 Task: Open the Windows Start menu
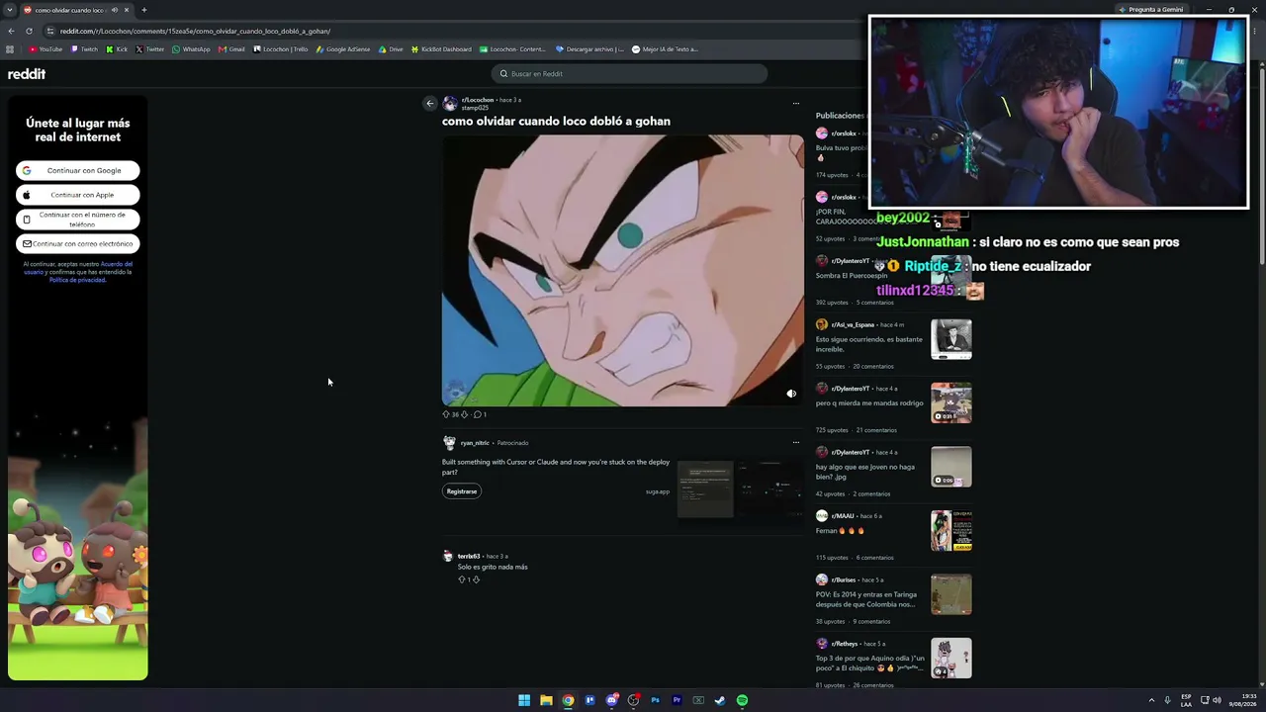(x=524, y=700)
